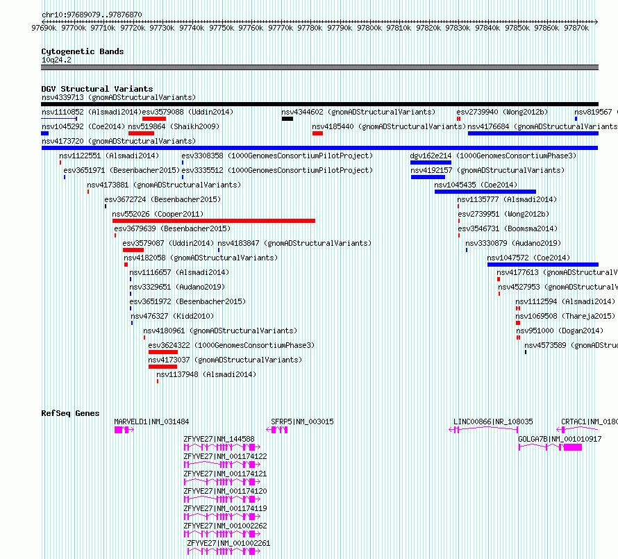This screenshot has width=618, height=559.
Task: Click nsv4180961 gnomAD label
Action: coord(220,331)
